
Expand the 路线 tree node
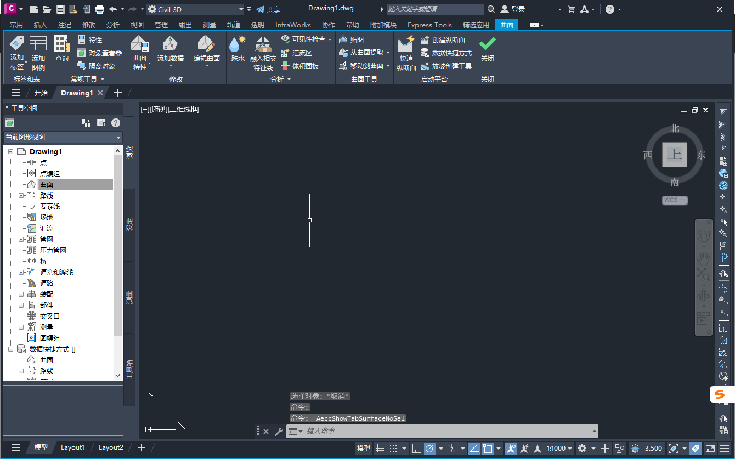coord(21,196)
